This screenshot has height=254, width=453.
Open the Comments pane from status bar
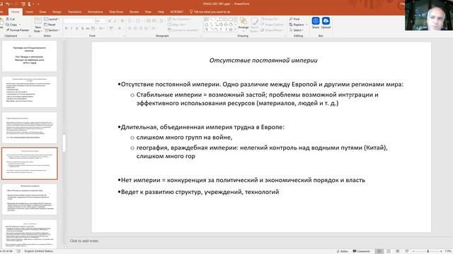[x=362, y=251]
